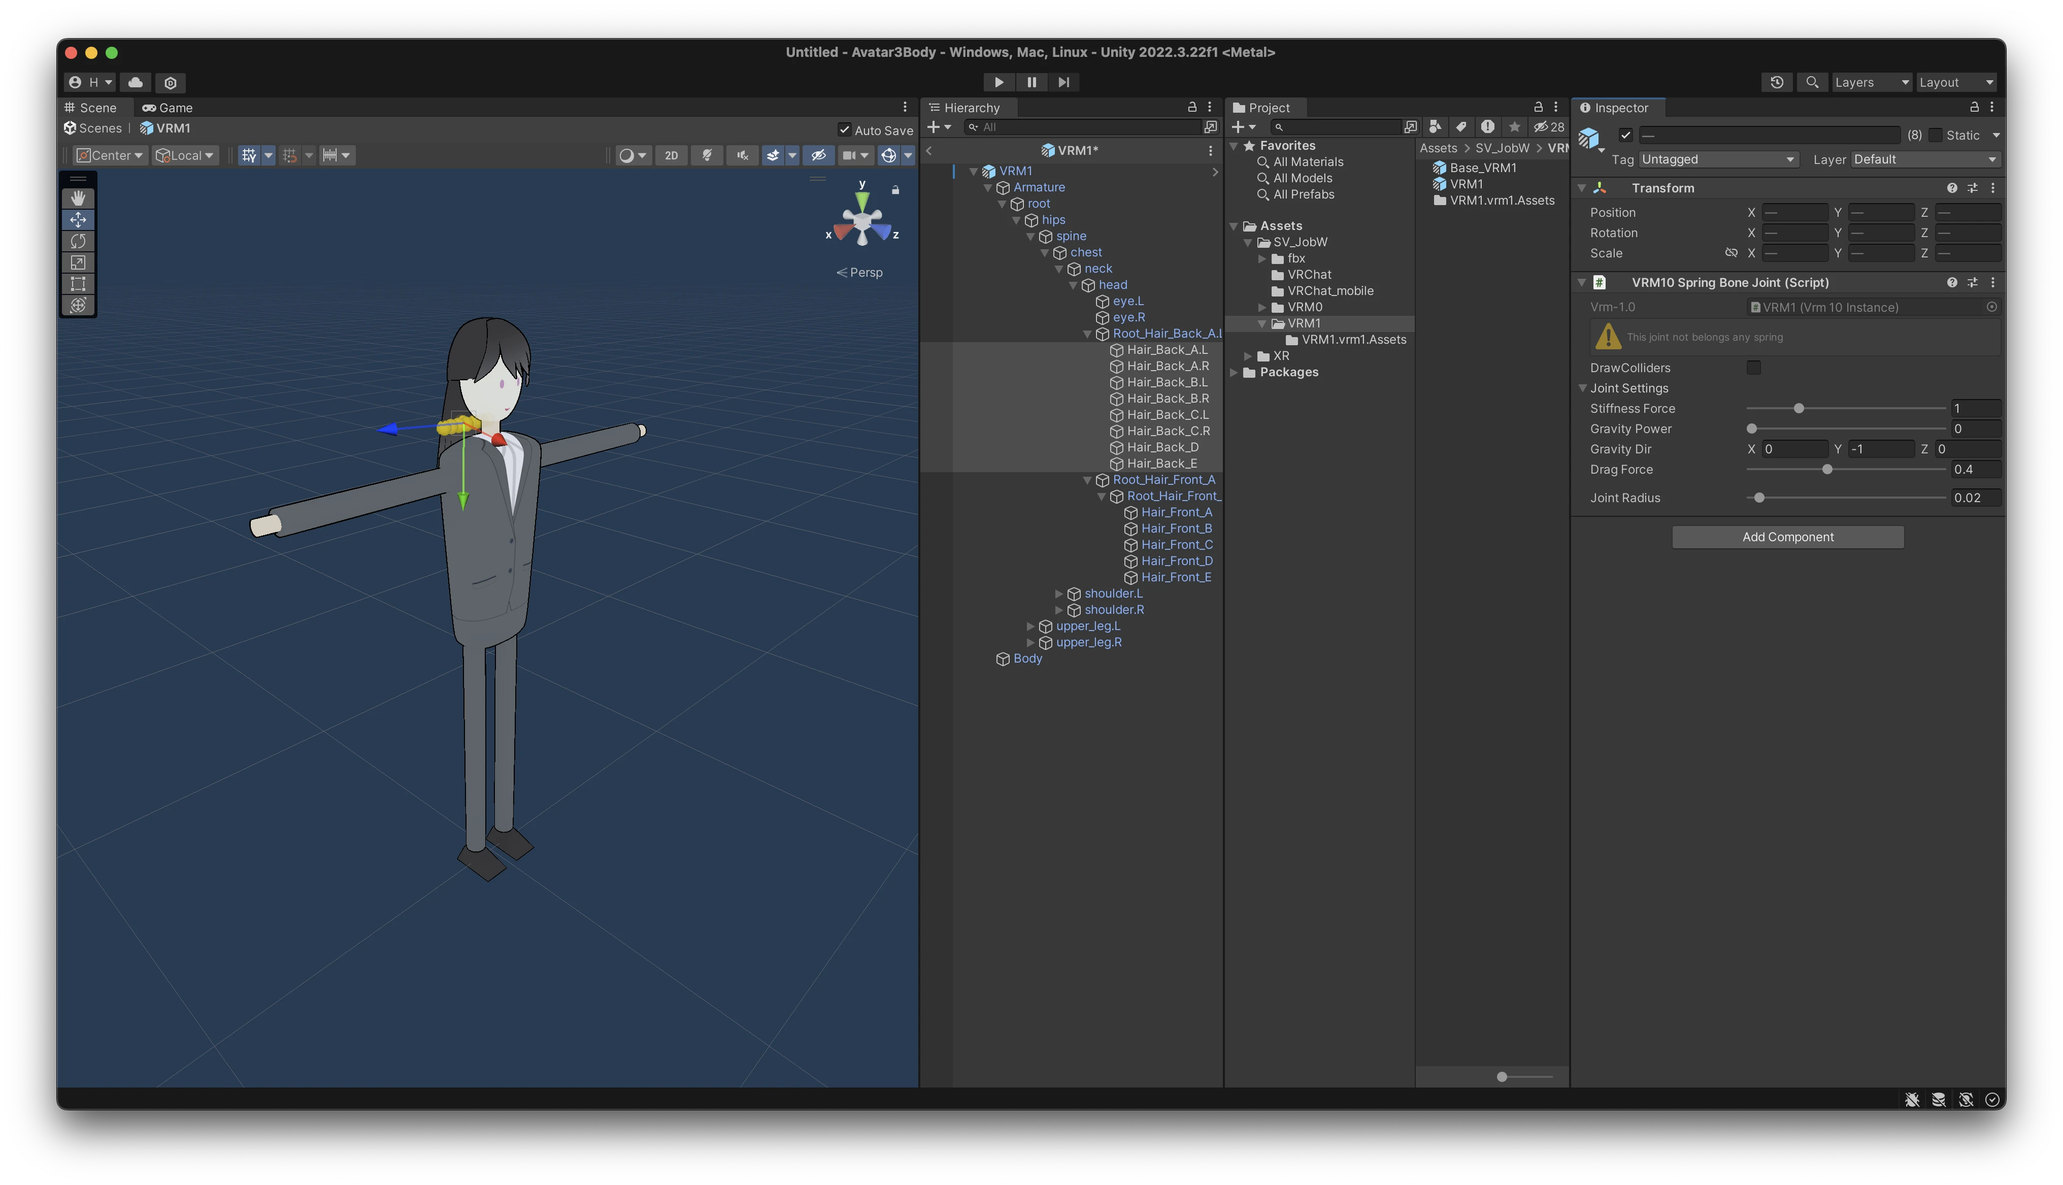Image resolution: width=2063 pixels, height=1185 pixels.
Task: Click the Transform component preset icon
Action: 1973,188
